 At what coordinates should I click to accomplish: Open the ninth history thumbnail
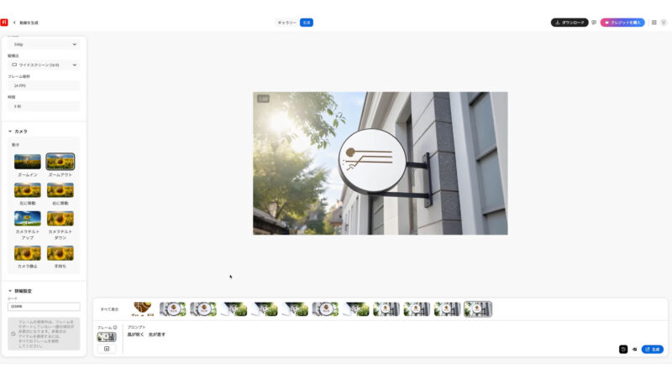point(386,309)
